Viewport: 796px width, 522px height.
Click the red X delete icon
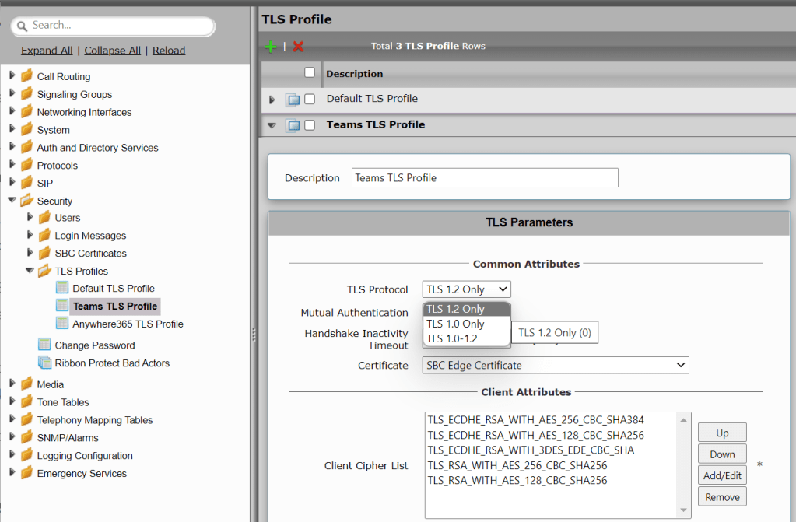pos(298,47)
